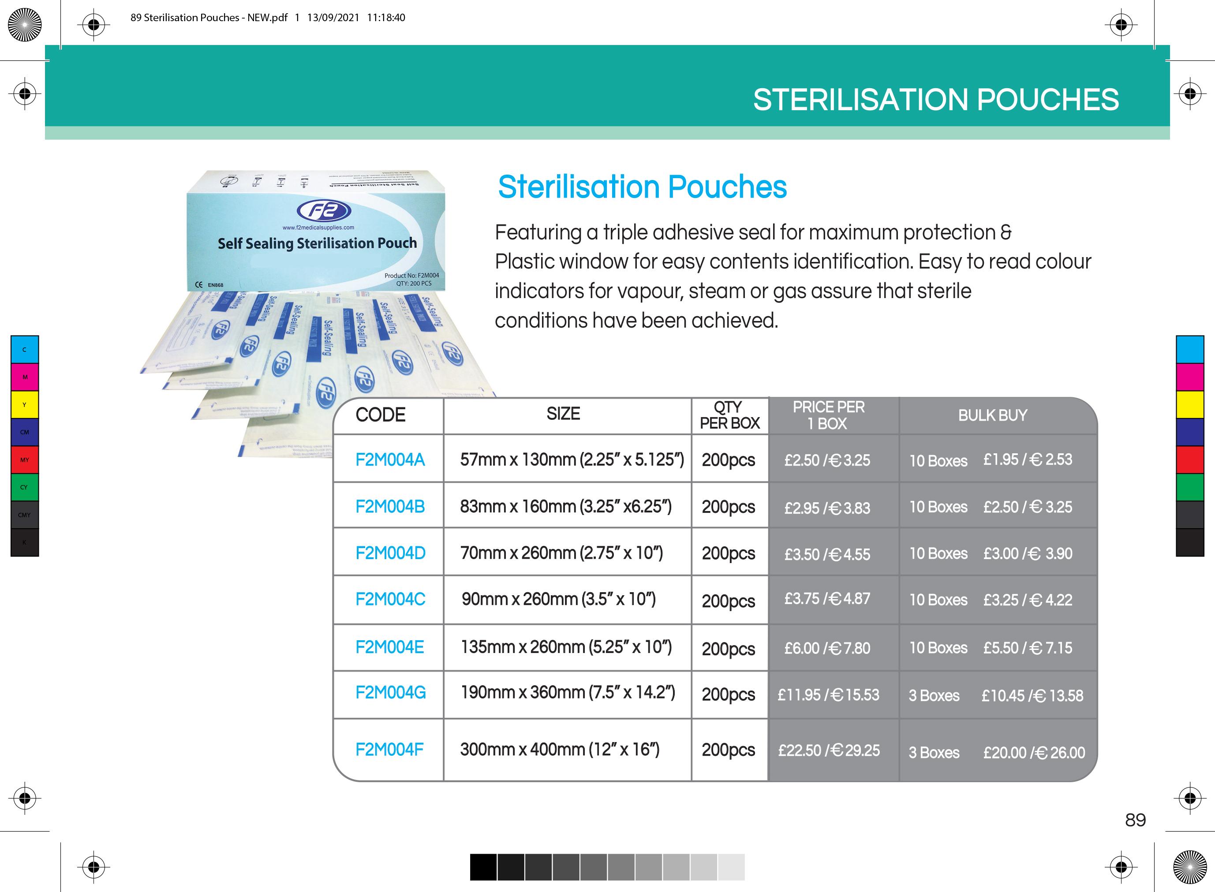Click the PRICE PER 1 BOX header
1215x892 pixels.
828,415
